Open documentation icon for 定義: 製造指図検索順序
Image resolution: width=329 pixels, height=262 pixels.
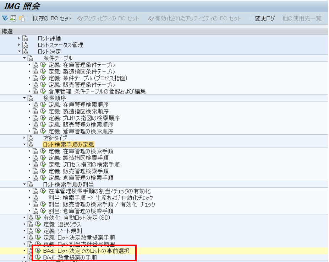(35, 111)
